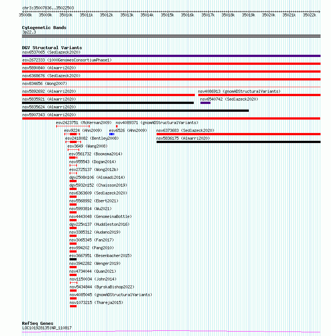
Task: Select the blue esv6526 variant glyph
Action: 112,134
